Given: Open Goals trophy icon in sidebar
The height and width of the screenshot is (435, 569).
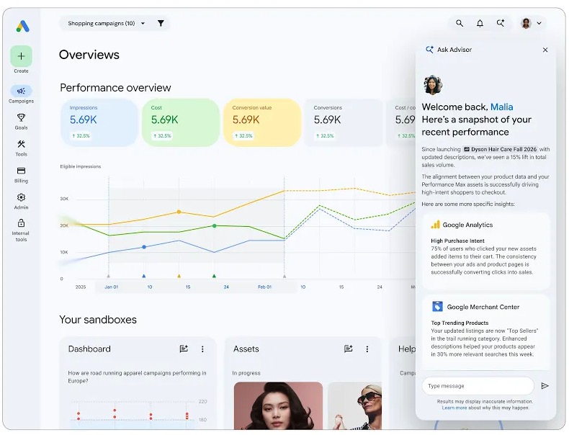Looking at the screenshot, I should click(21, 117).
